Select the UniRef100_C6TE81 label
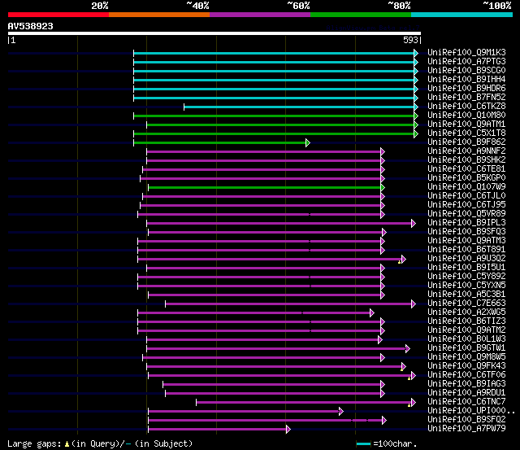The height and width of the screenshot is (450, 520). 466,169
